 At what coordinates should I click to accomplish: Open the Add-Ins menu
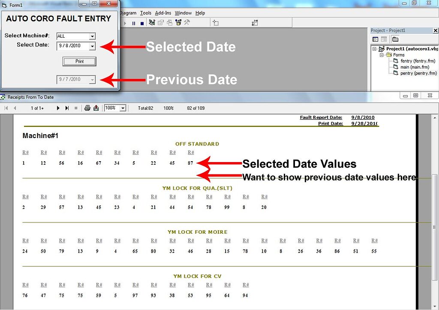click(x=163, y=13)
